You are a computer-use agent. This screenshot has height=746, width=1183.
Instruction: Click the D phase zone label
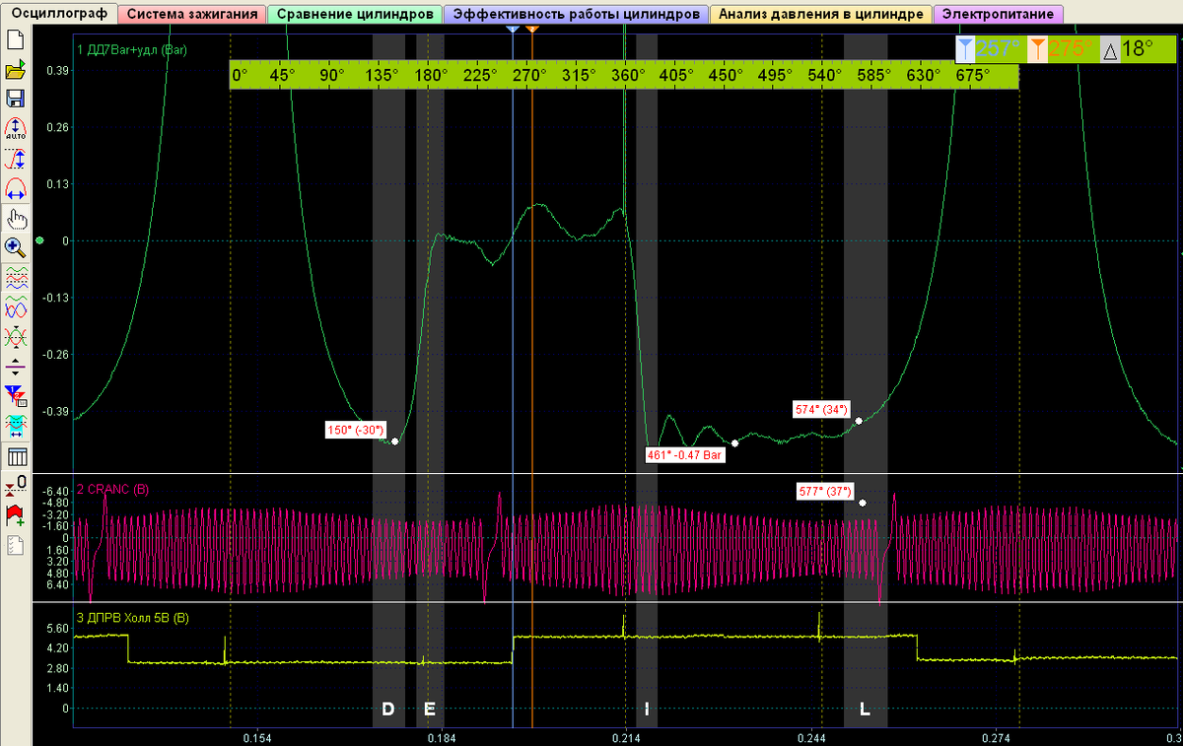(387, 709)
